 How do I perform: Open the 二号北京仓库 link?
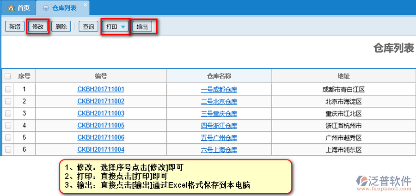(219, 101)
